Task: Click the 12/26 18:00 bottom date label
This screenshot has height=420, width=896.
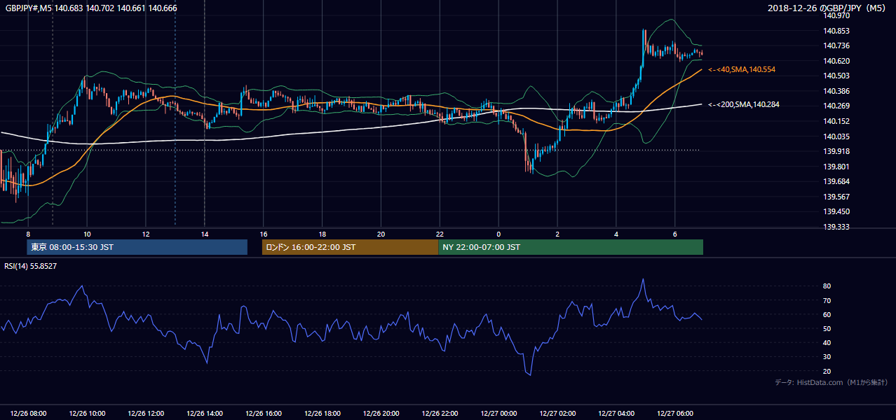Action: tap(323, 413)
